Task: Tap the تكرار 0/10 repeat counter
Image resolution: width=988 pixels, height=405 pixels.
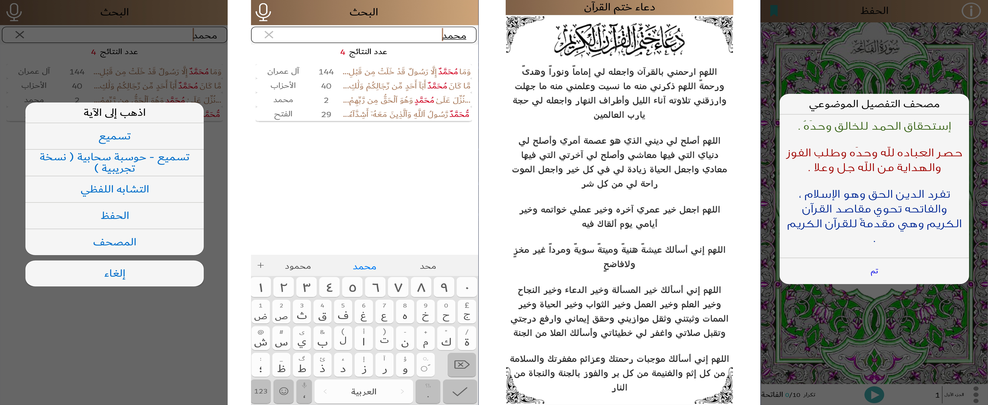Action: (800, 395)
